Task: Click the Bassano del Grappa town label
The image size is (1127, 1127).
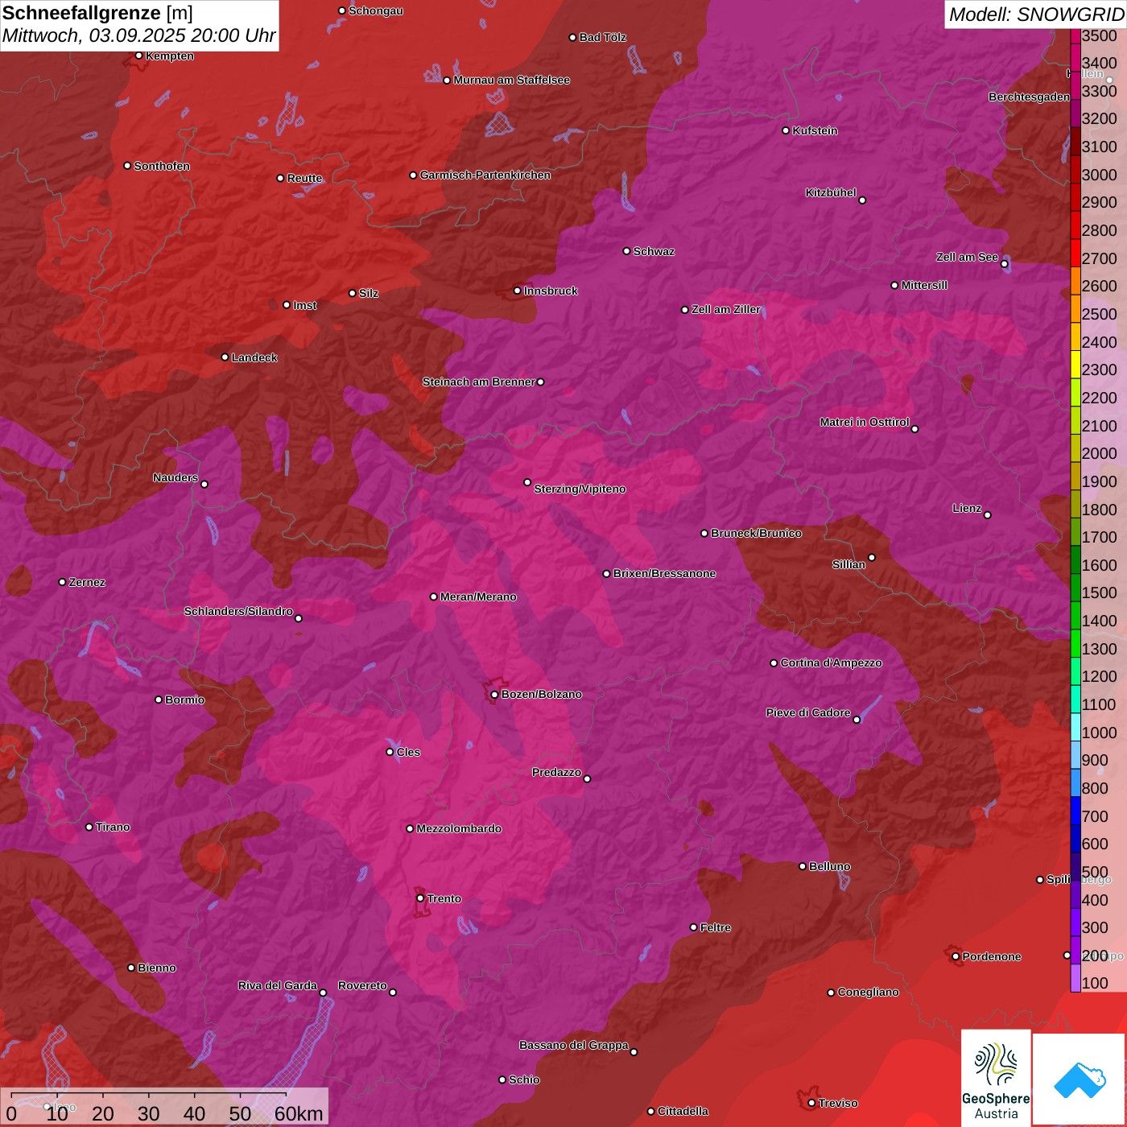Action: 574,1045
